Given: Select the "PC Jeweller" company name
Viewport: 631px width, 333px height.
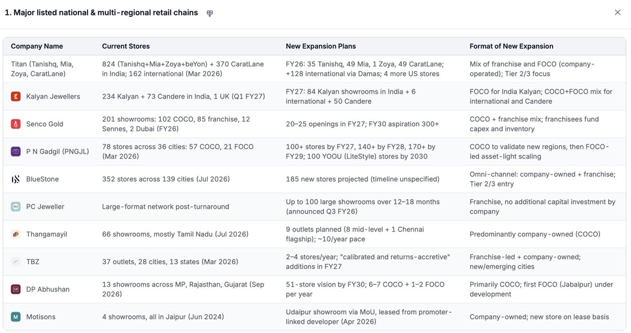Looking at the screenshot, I should [45, 207].
